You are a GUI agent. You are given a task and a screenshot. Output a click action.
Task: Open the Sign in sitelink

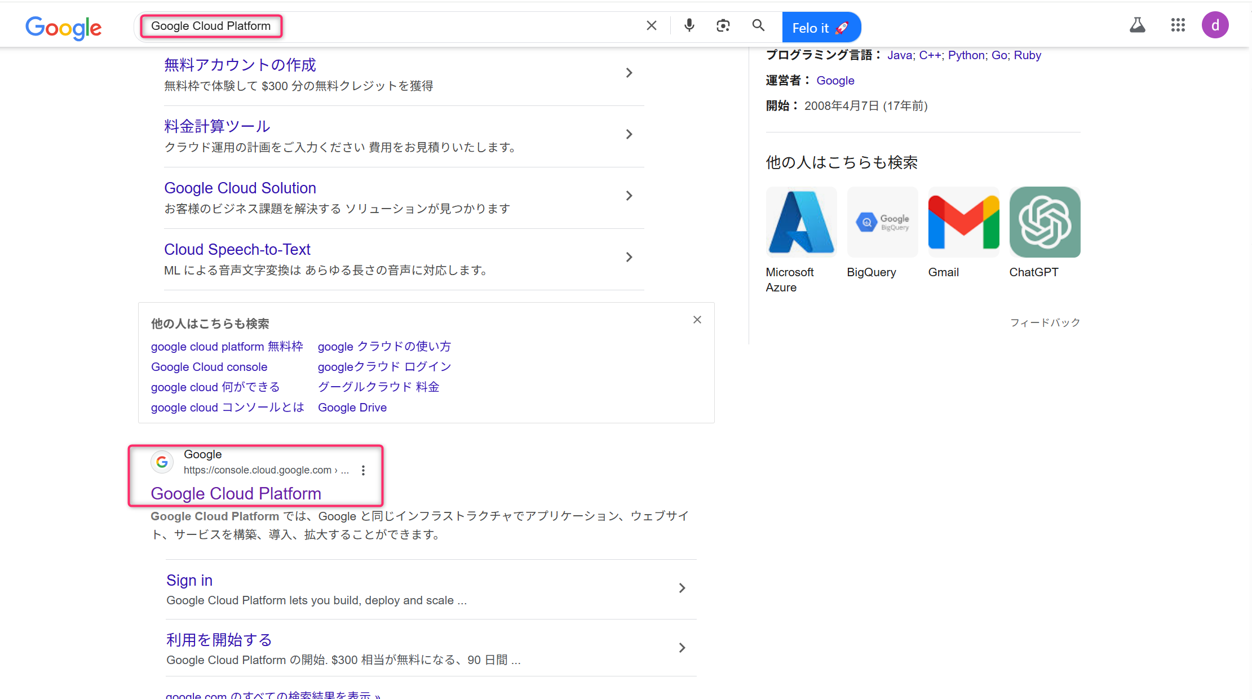point(189,580)
